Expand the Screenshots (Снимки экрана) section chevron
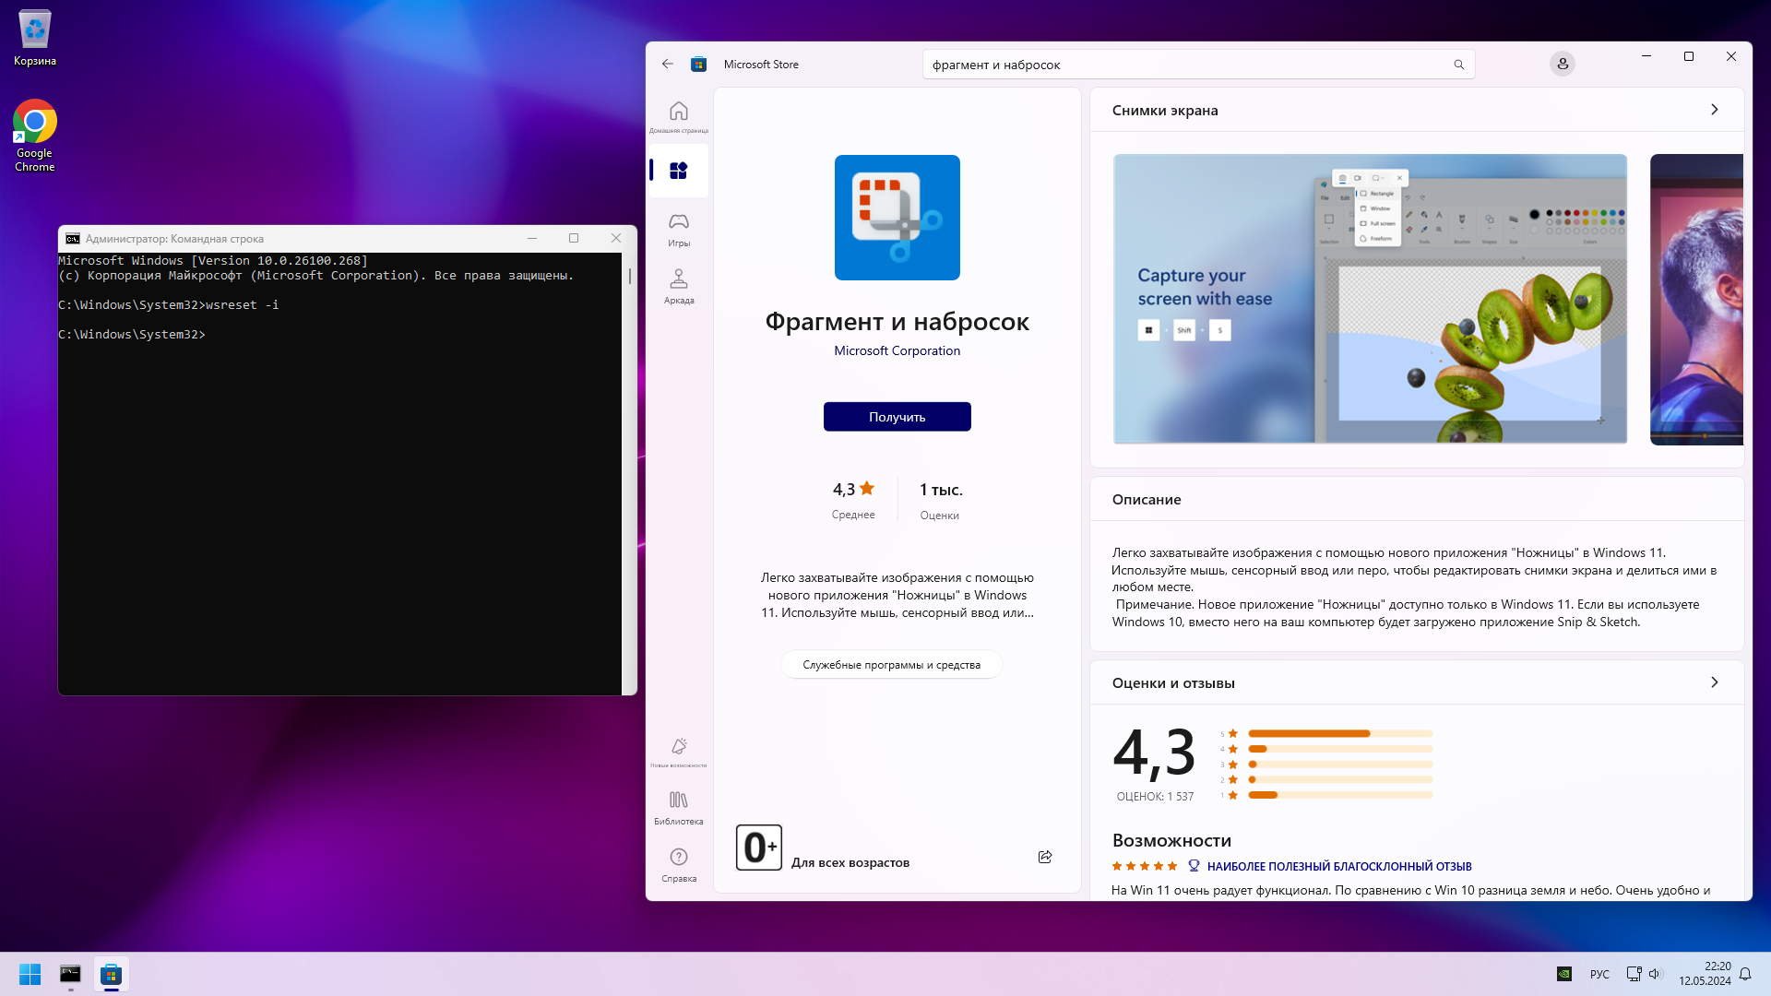This screenshot has width=1771, height=996. click(x=1714, y=110)
